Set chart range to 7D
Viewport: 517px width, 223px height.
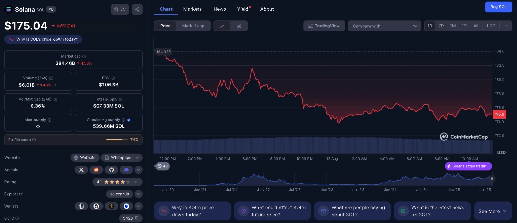click(x=441, y=26)
